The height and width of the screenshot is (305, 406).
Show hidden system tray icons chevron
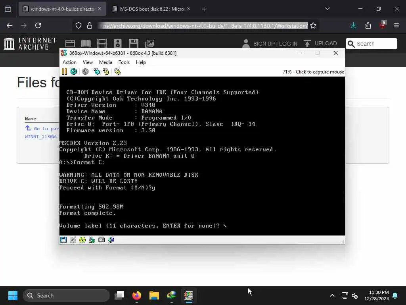click(332, 295)
